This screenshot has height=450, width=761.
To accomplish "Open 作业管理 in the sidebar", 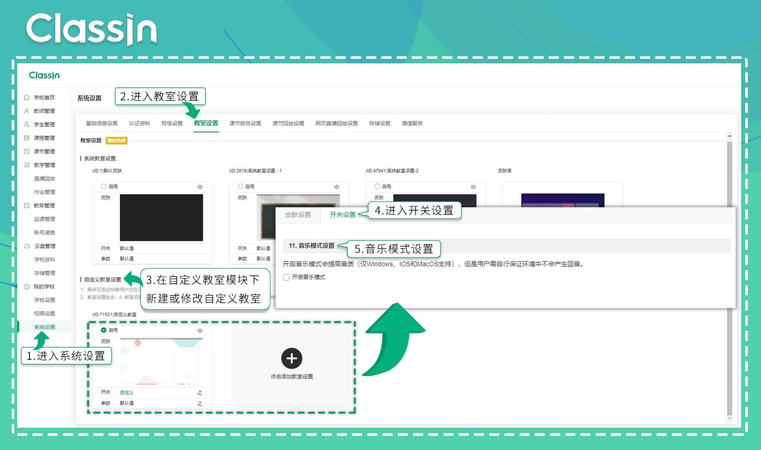I will (45, 192).
